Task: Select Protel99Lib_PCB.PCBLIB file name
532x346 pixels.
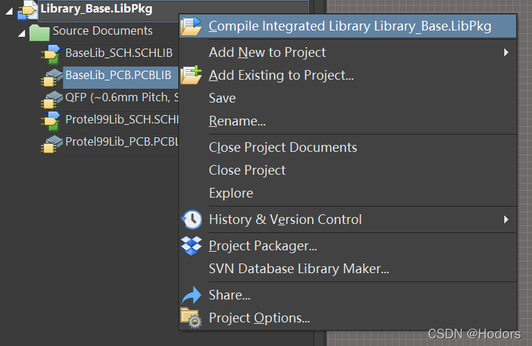Action: 122,141
